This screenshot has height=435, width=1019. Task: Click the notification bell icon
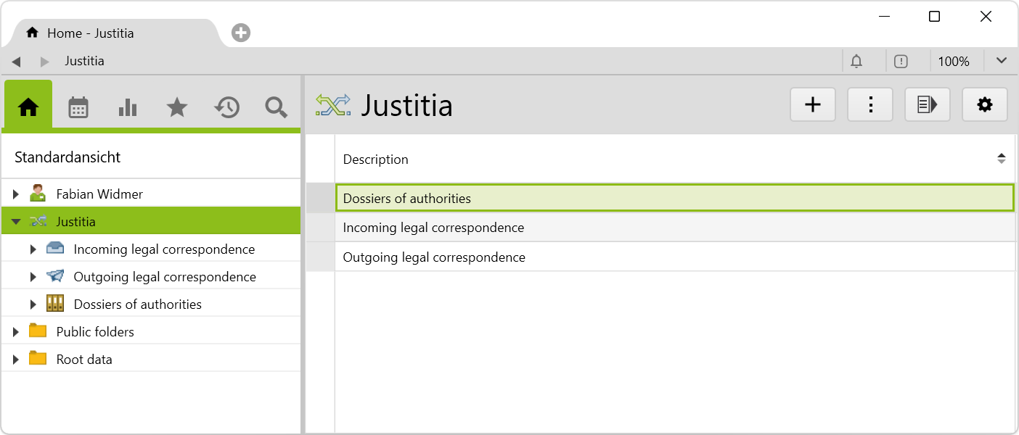click(x=856, y=62)
